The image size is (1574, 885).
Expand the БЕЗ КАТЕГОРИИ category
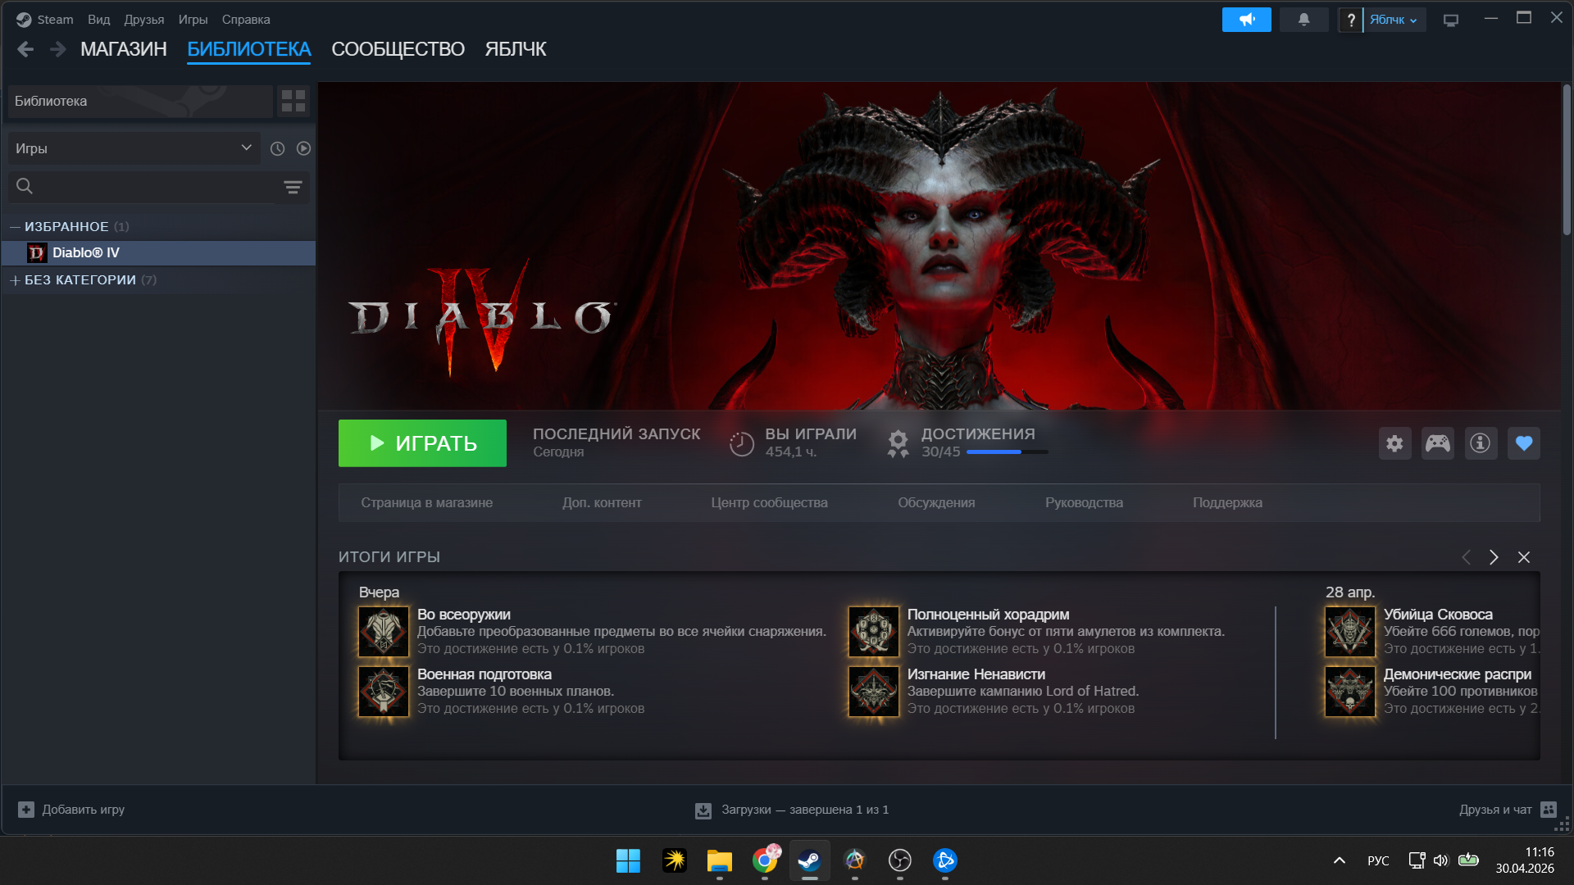[x=15, y=280]
